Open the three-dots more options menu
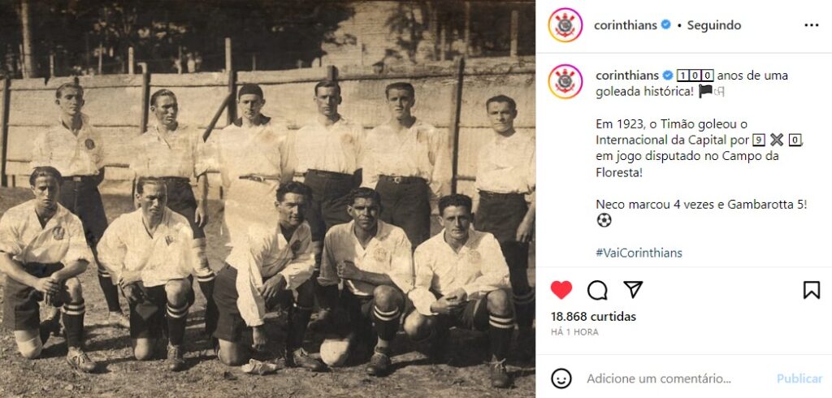 [x=812, y=25]
